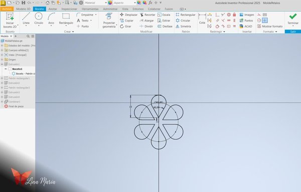Select the Cota dimension tool

(202, 19)
